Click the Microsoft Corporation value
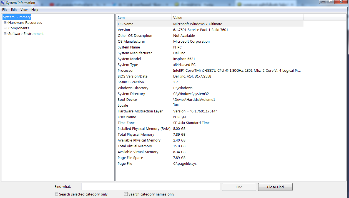The width and height of the screenshot is (349, 198). click(x=191, y=42)
